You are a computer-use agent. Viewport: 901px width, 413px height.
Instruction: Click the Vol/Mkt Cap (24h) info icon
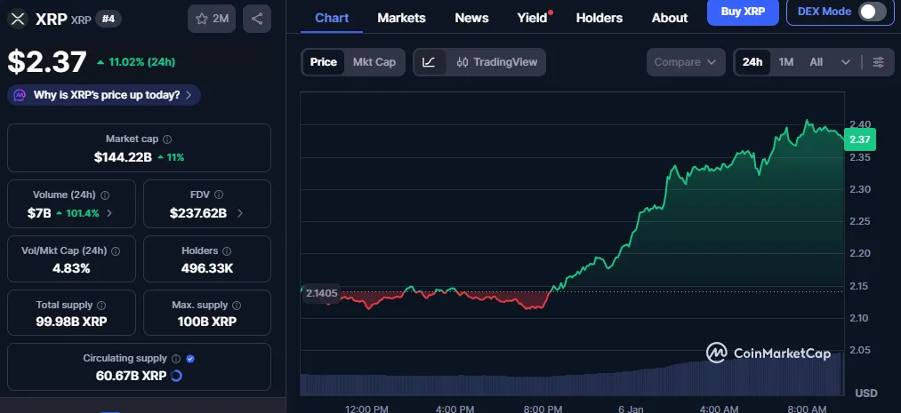click(116, 251)
